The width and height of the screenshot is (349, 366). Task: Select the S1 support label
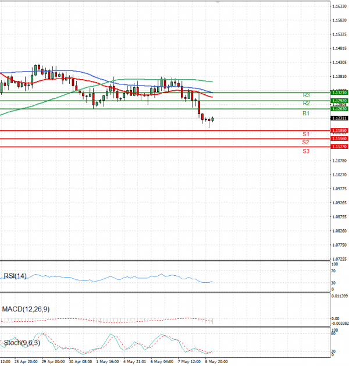click(x=305, y=134)
